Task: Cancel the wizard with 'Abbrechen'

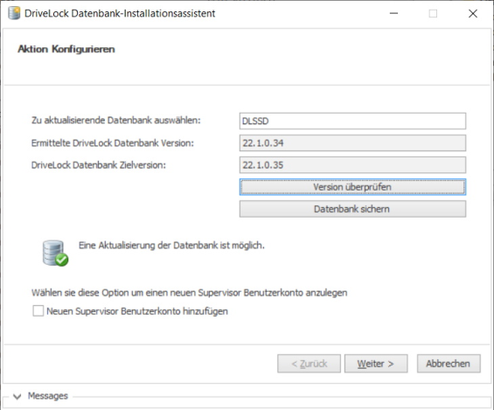Action: tap(449, 364)
